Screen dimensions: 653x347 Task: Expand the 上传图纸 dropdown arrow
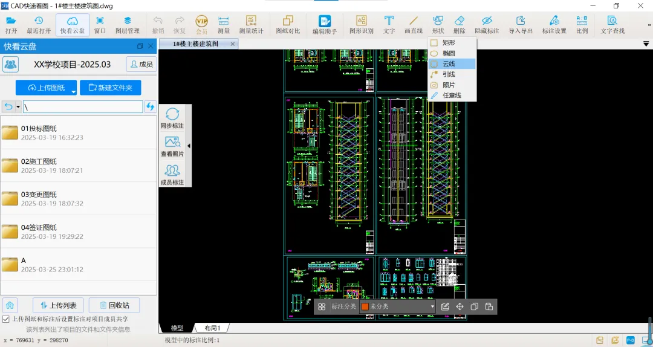73,91
